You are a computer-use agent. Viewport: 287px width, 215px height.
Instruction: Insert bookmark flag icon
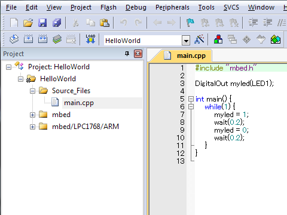pos(190,23)
